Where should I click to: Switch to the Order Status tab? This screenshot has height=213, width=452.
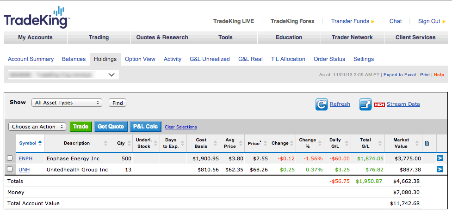[x=329, y=59]
